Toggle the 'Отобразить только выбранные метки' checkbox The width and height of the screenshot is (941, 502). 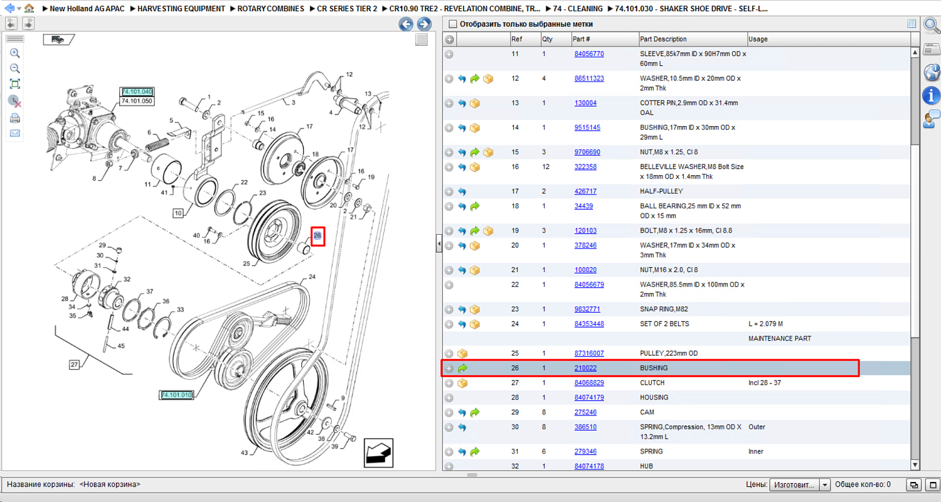(452, 24)
